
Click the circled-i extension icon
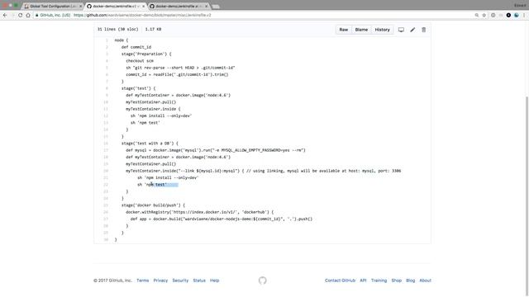tap(493, 15)
